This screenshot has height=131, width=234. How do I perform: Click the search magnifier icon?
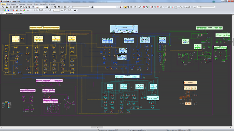[92, 7]
